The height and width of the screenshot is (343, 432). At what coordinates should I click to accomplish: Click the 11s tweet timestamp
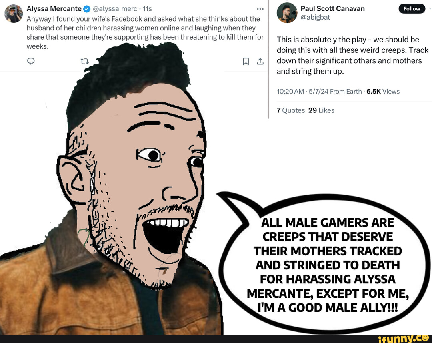(x=147, y=9)
